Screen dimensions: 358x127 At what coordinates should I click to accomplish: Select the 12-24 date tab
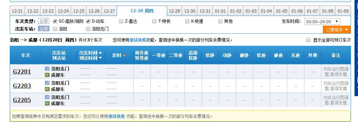63,11
